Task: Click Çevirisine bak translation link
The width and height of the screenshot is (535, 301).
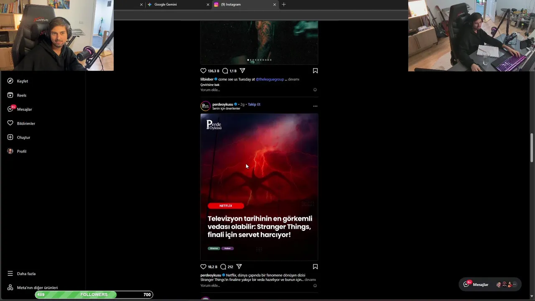Action: tap(210, 85)
